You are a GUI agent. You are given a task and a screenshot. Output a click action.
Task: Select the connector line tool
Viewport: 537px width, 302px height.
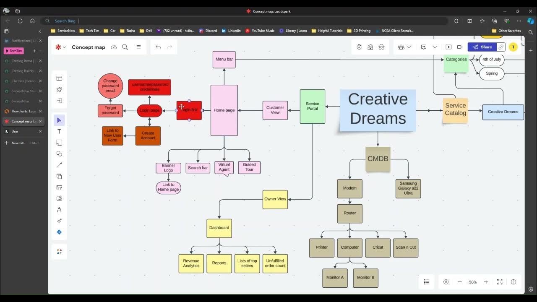click(59, 164)
